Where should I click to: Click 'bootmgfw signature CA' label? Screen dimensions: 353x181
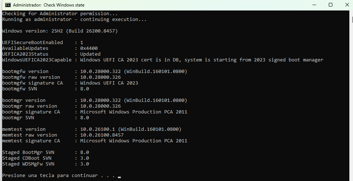(x=33, y=83)
